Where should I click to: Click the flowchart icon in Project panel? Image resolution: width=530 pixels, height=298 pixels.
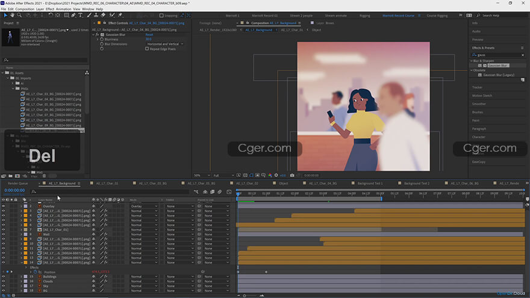(x=87, y=73)
